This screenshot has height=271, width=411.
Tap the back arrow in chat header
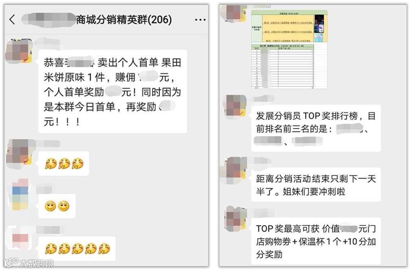12,20
